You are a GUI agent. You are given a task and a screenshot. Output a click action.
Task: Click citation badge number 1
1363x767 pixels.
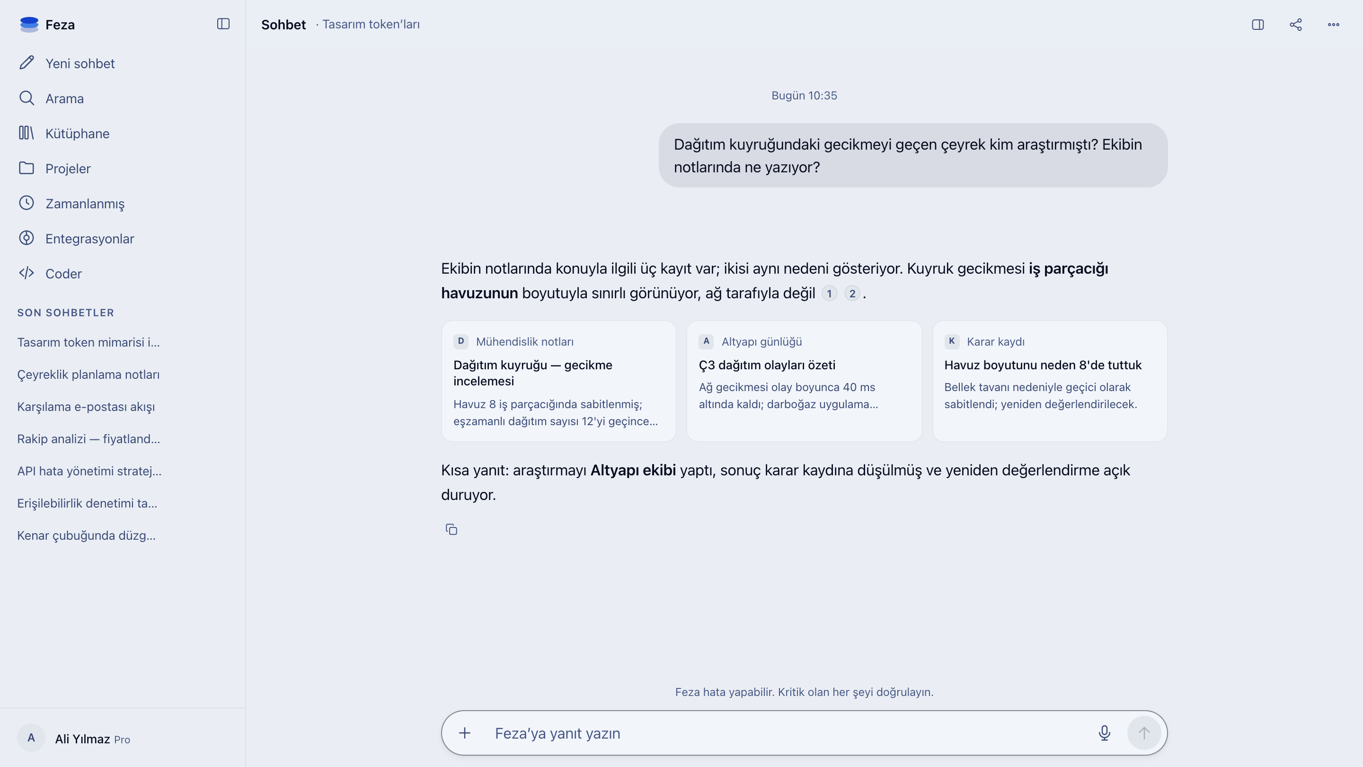pyautogui.click(x=829, y=293)
